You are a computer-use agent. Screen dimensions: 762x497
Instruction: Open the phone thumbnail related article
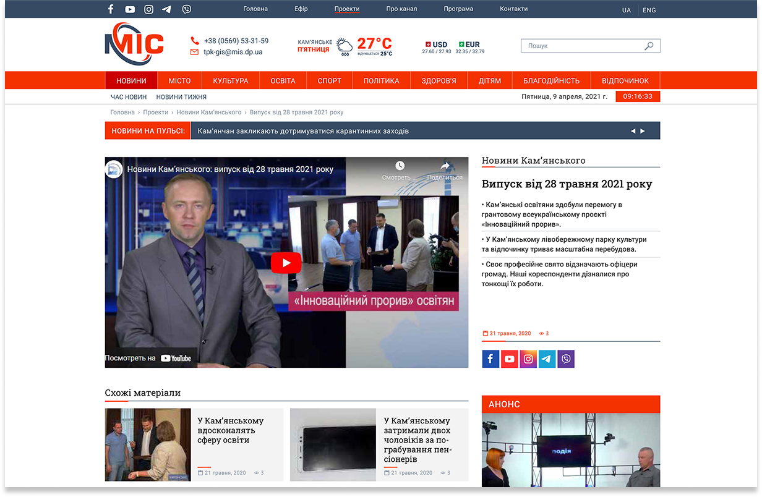(x=333, y=444)
